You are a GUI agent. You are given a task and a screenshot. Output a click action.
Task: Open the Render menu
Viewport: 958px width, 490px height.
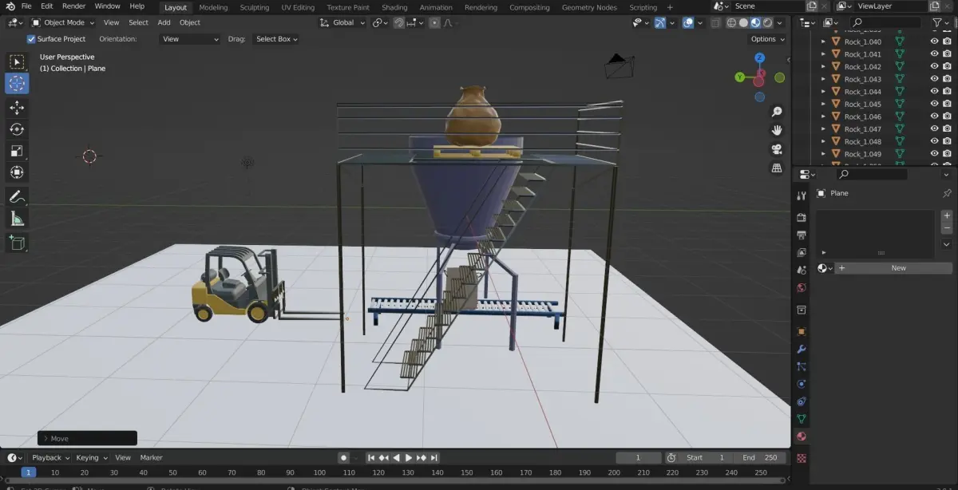(73, 6)
